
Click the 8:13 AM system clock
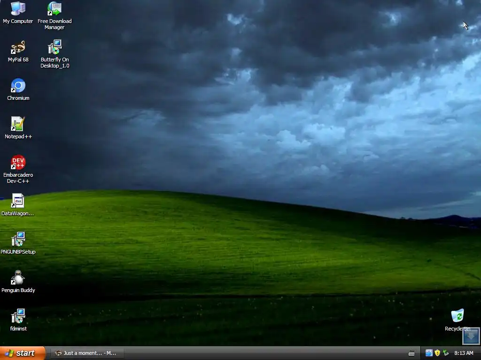464,353
